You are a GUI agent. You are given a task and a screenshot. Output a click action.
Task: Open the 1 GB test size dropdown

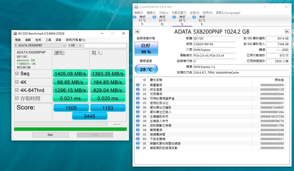coord(75,45)
